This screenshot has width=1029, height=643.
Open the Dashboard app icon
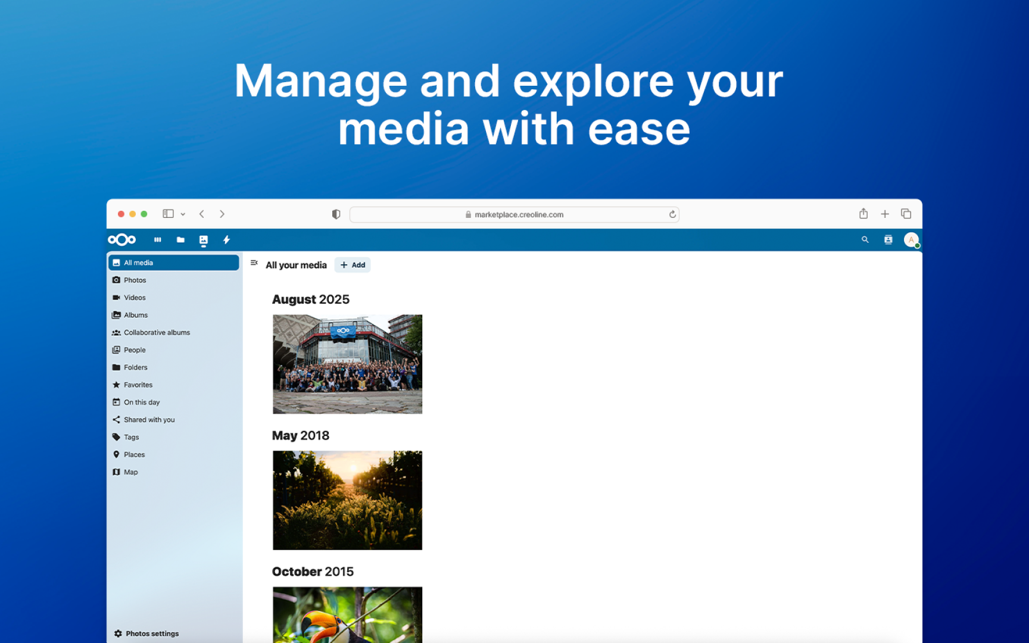point(158,240)
